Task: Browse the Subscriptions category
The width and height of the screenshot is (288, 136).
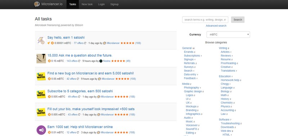Action: tap(192, 56)
